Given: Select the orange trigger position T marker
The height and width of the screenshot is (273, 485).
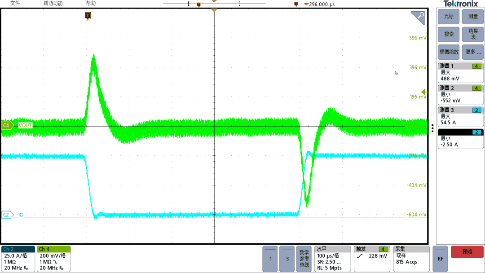Looking at the screenshot, I should pyautogui.click(x=88, y=15).
